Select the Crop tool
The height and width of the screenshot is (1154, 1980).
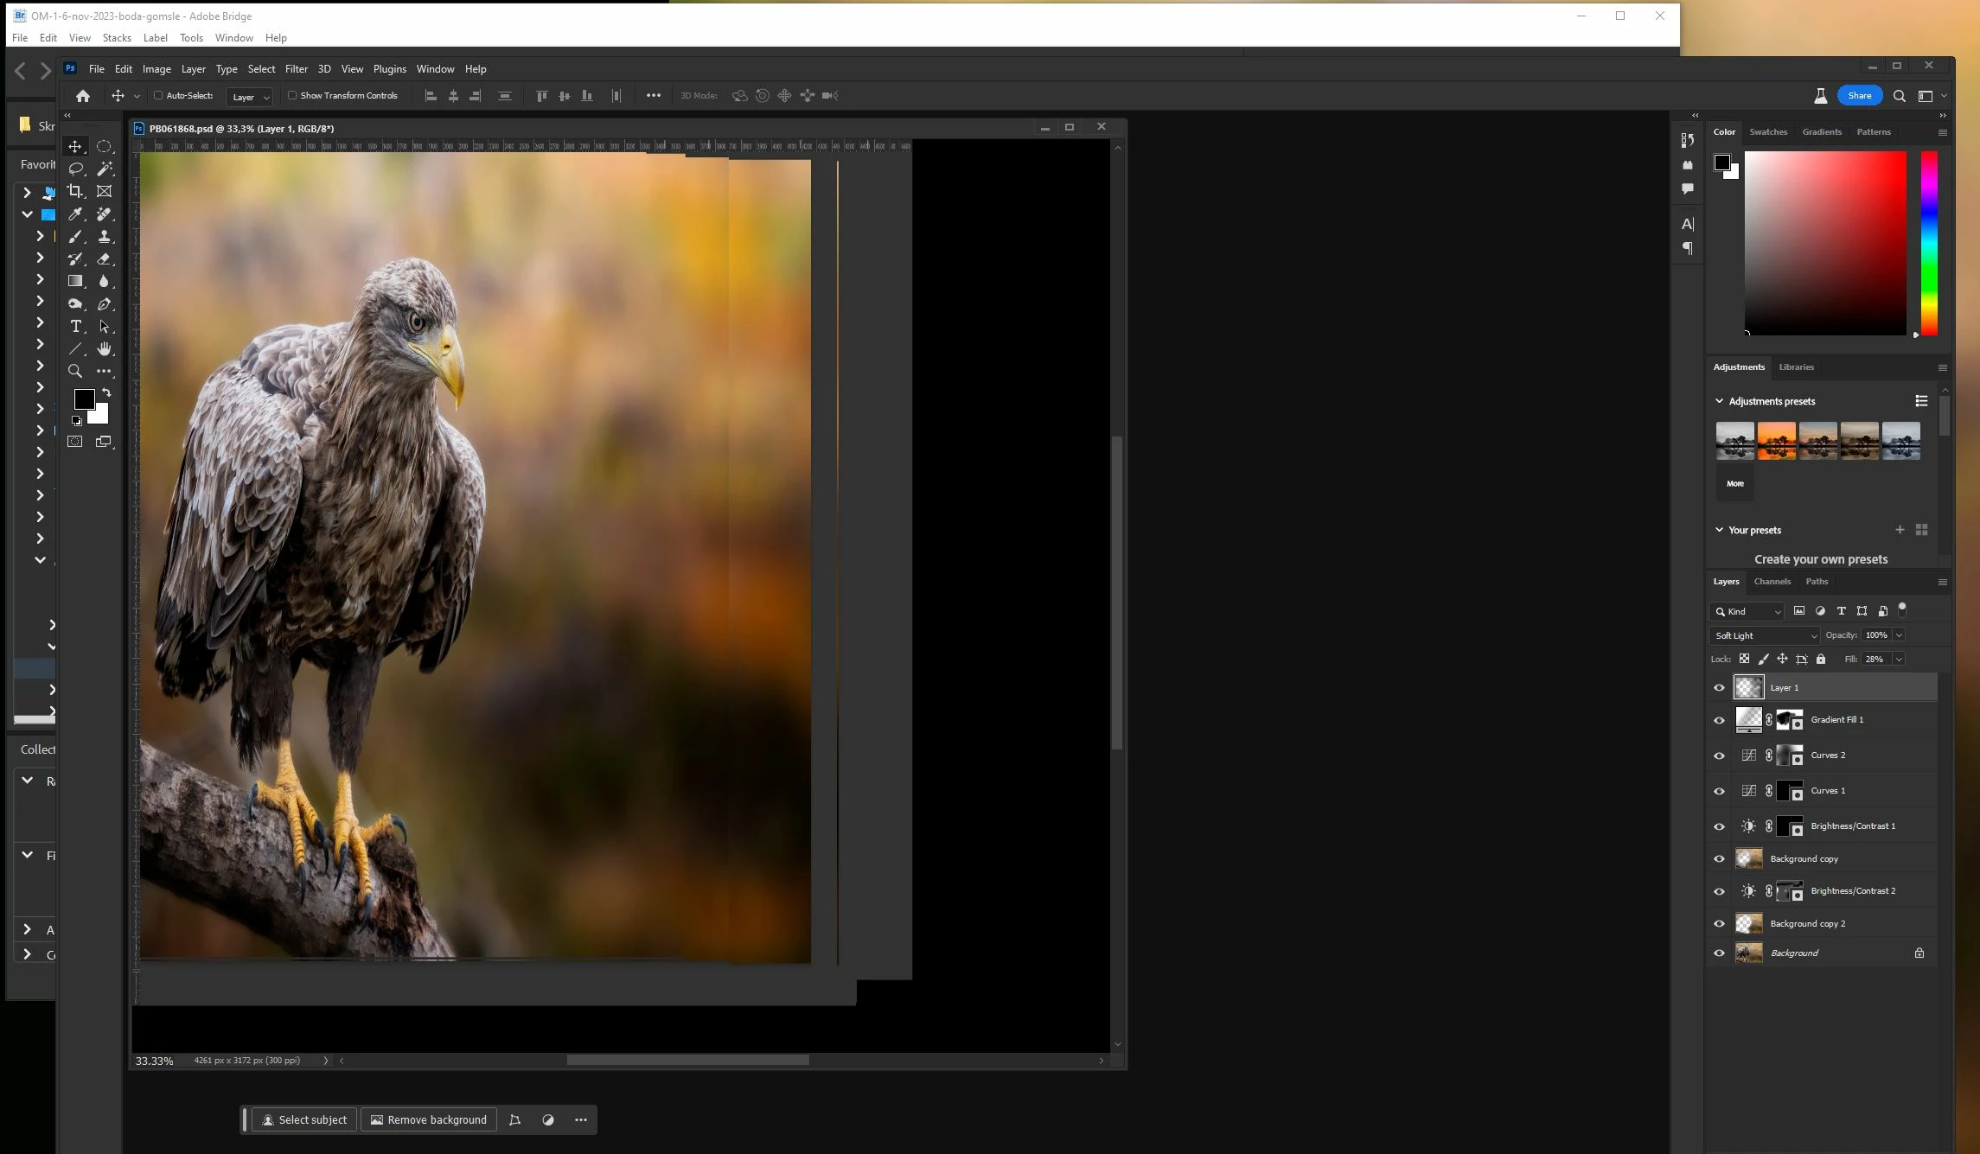point(75,191)
